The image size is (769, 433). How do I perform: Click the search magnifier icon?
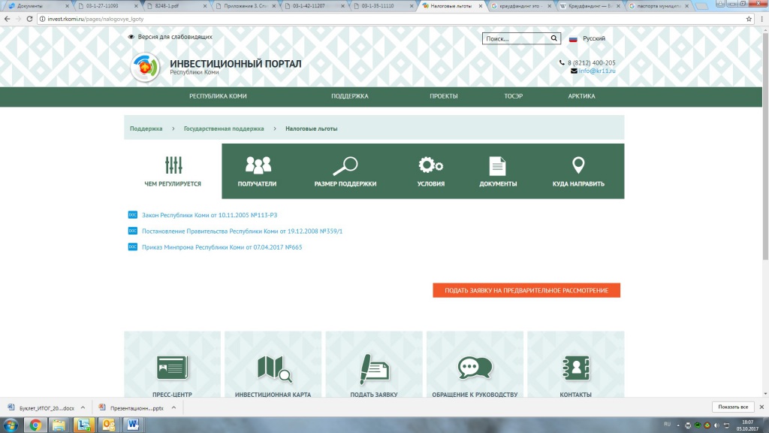point(553,38)
